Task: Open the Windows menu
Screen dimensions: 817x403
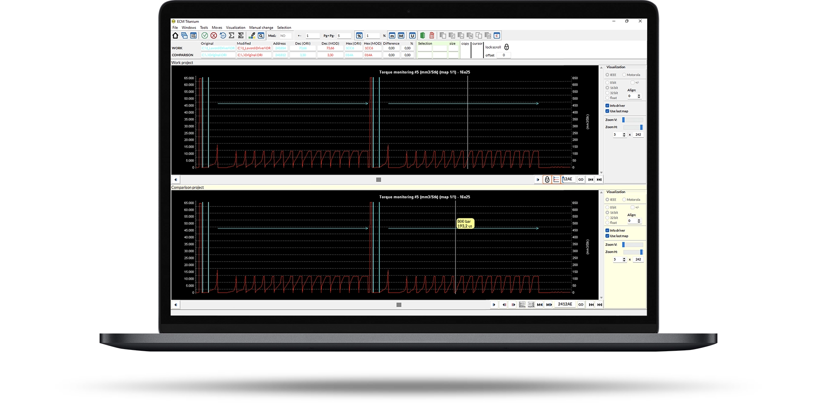Action: [x=189, y=28]
